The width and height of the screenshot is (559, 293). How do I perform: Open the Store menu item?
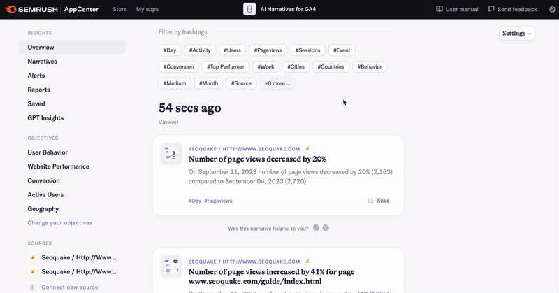click(119, 9)
